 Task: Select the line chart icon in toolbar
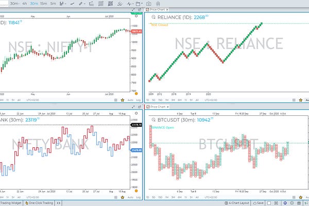pyautogui.click(x=72, y=4)
